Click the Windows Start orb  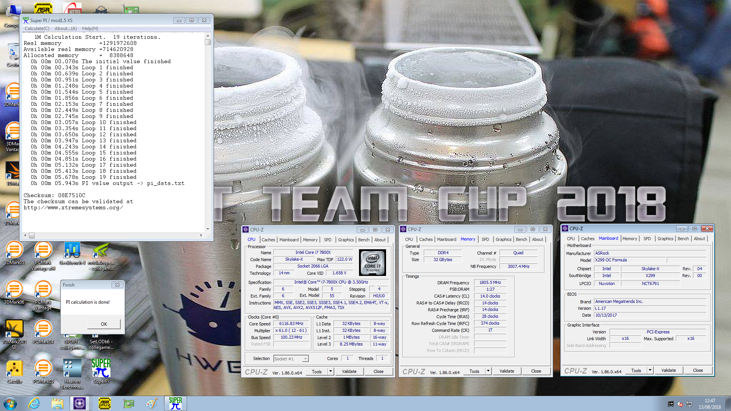point(10,403)
